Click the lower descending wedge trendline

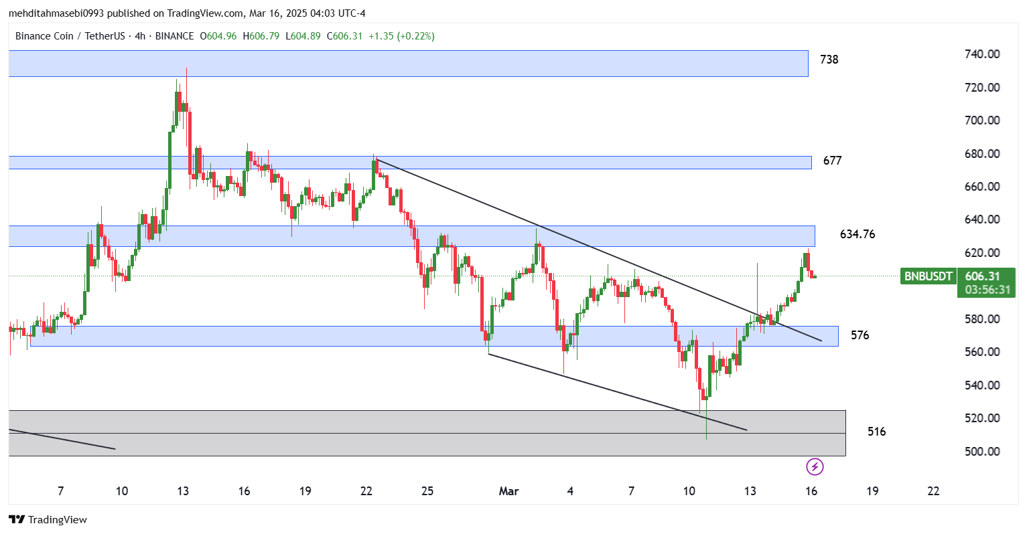617,392
